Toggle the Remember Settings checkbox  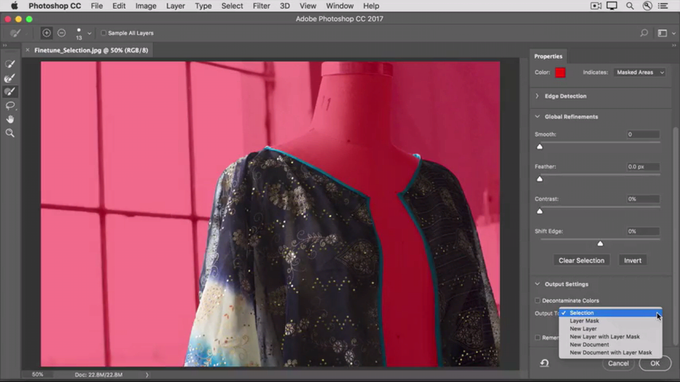point(538,337)
